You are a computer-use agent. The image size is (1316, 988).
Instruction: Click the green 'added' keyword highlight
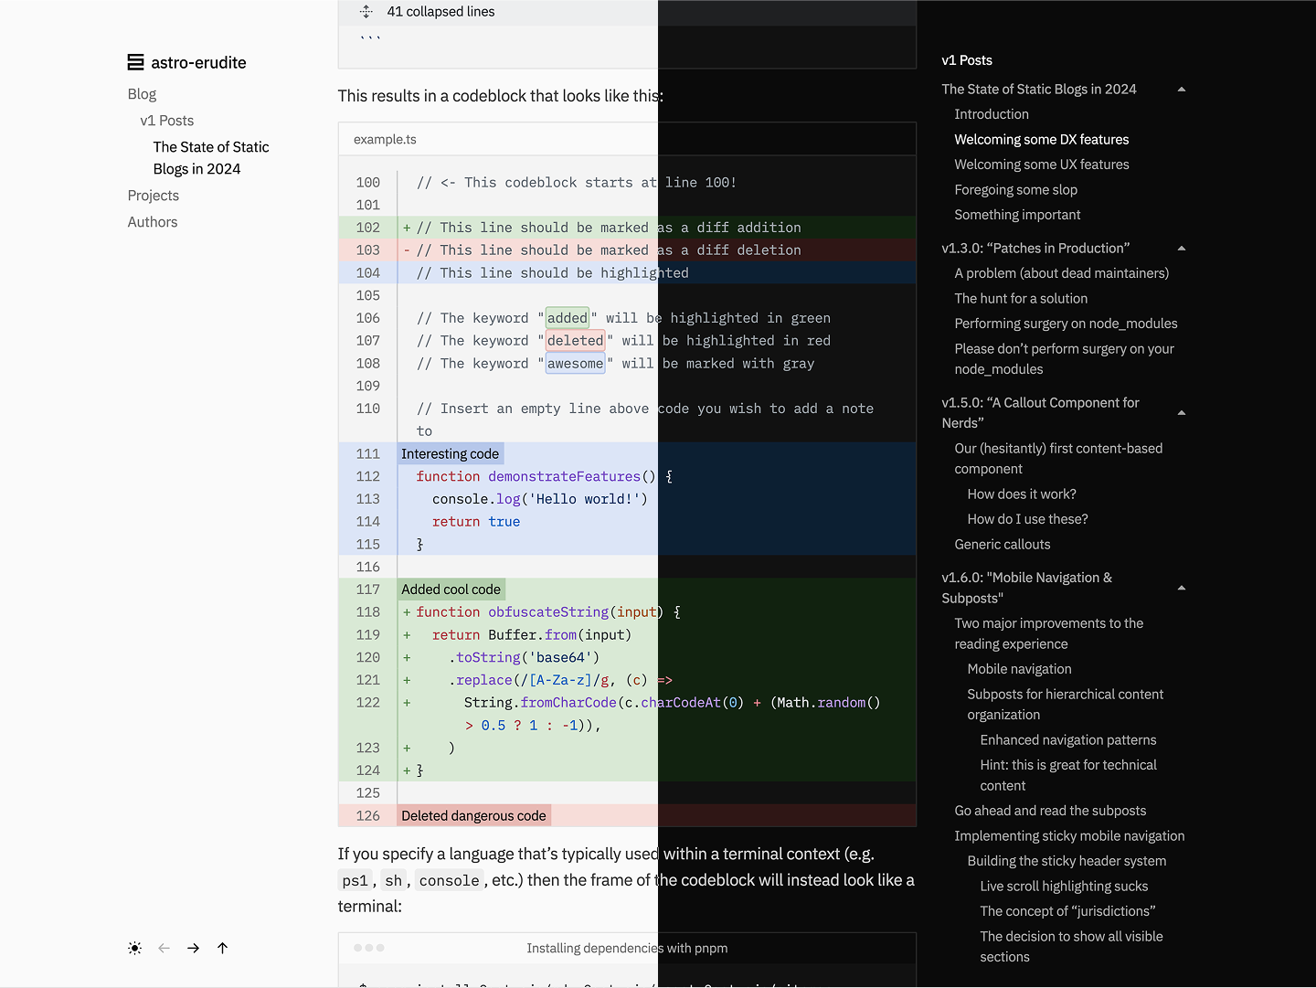tap(568, 318)
